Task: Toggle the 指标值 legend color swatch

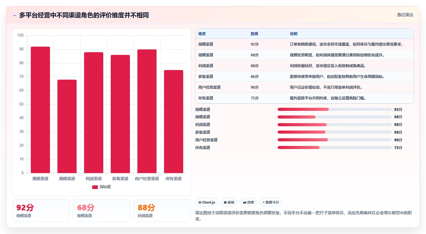Action: click(x=95, y=187)
